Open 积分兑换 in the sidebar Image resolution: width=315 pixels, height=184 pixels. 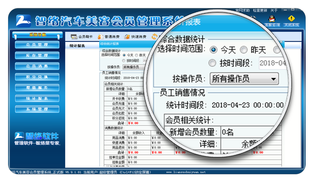tap(37, 77)
